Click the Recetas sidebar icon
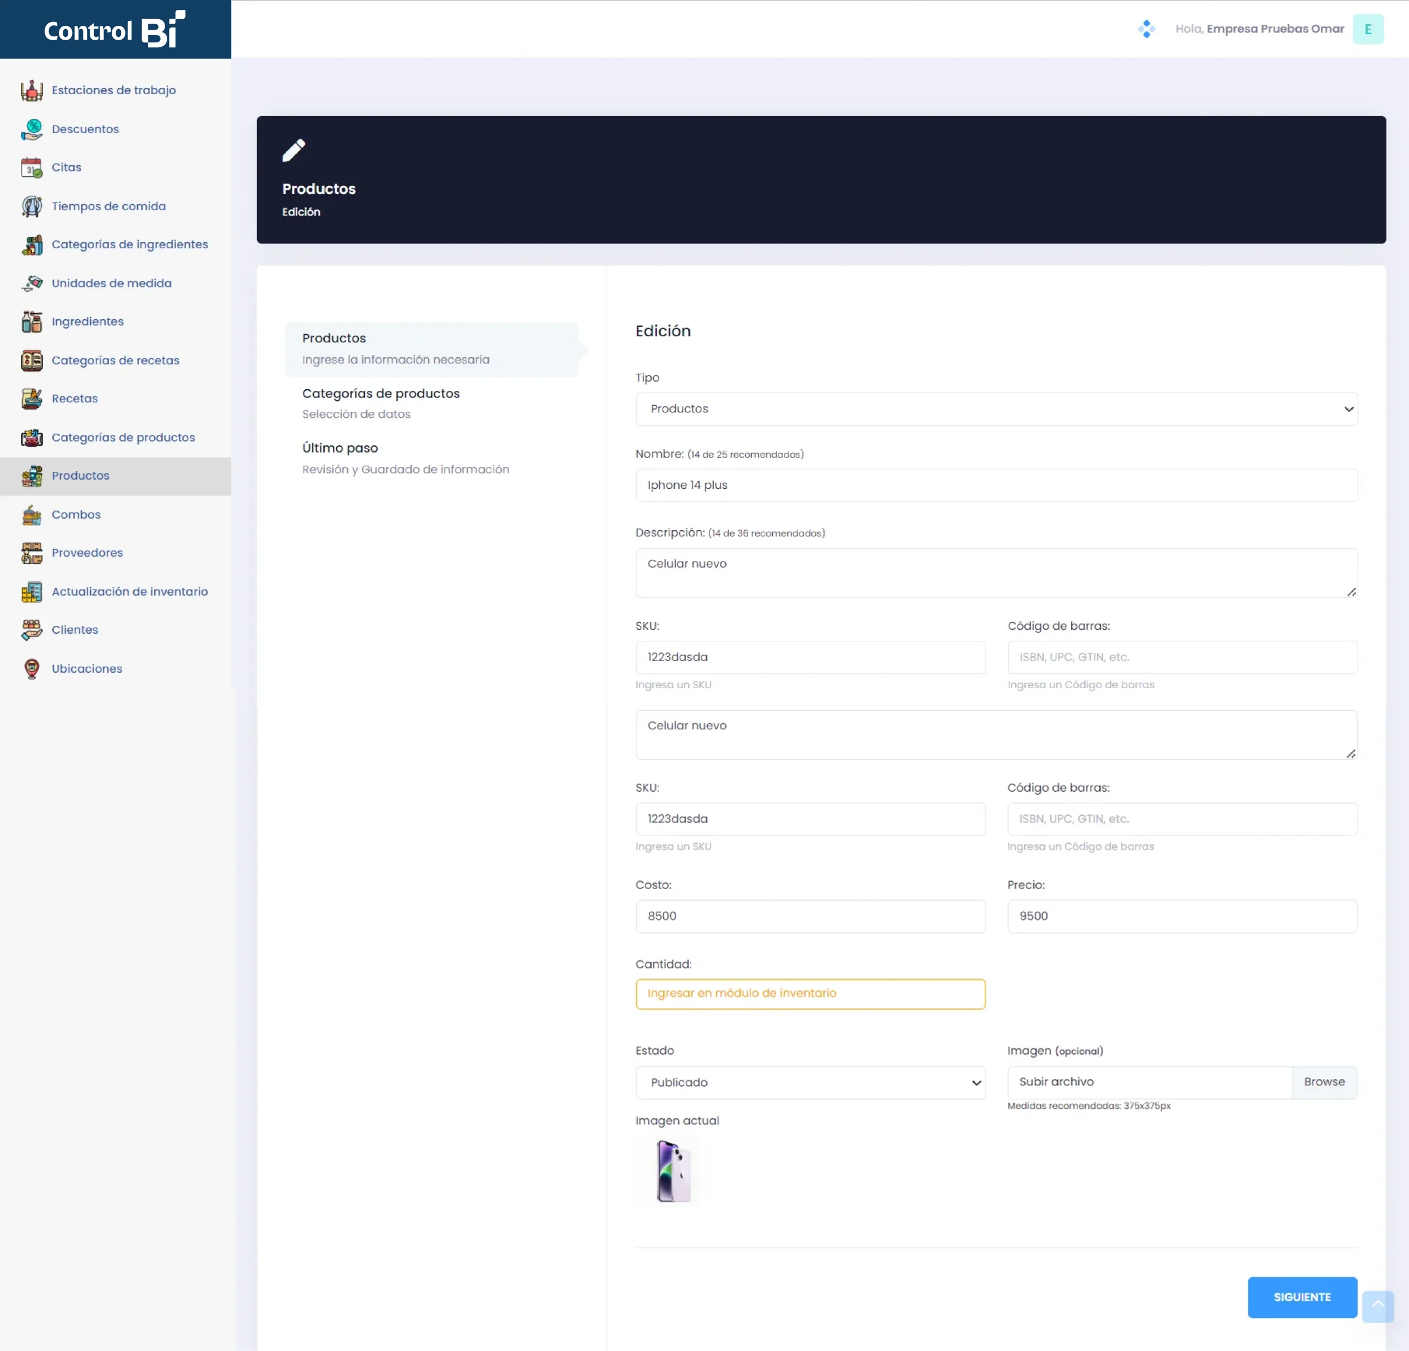The height and width of the screenshot is (1351, 1409). click(31, 399)
